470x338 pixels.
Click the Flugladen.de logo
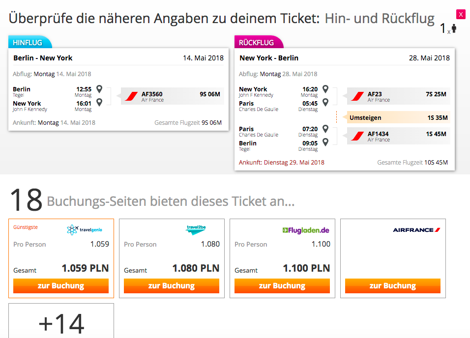(306, 230)
